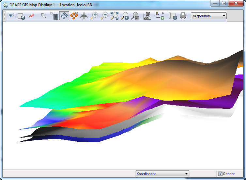
Task: Print the map display
Action: point(183,16)
